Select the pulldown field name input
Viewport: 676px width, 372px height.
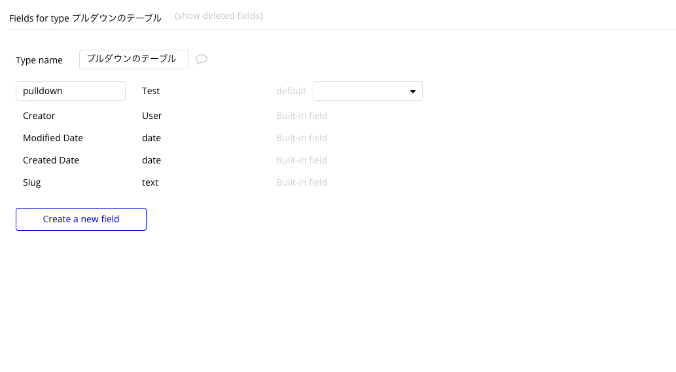click(x=70, y=91)
